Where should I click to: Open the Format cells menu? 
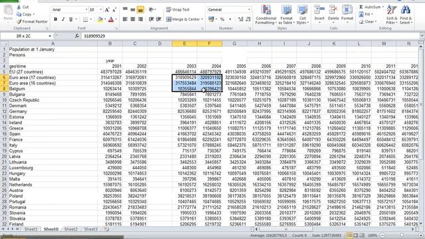[x=347, y=14]
